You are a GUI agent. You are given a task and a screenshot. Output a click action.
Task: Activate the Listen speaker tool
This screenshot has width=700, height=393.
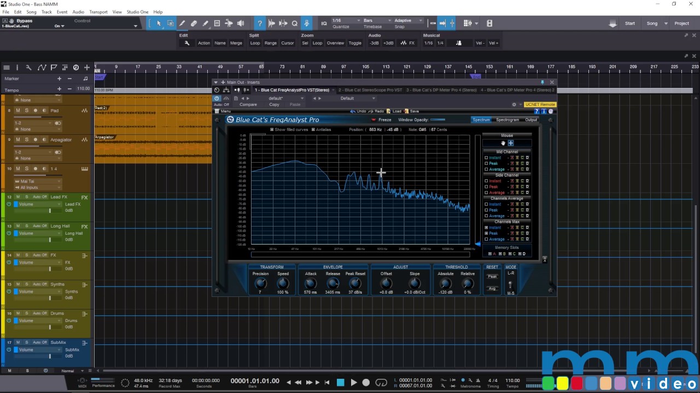pyautogui.click(x=241, y=23)
